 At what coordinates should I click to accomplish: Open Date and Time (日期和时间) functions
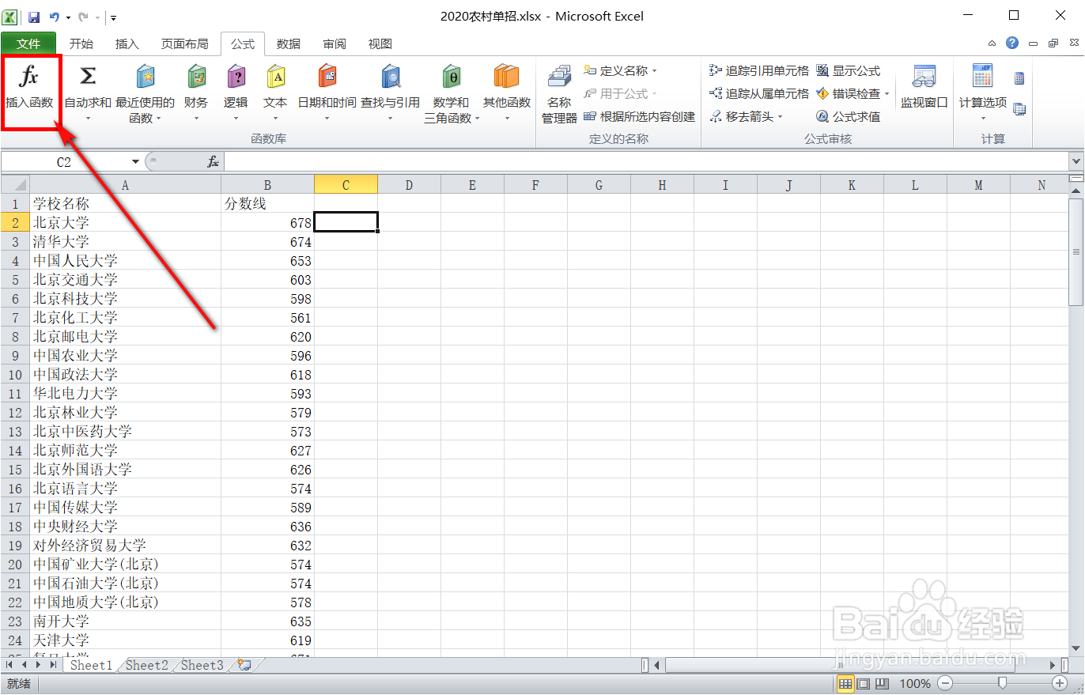(327, 93)
